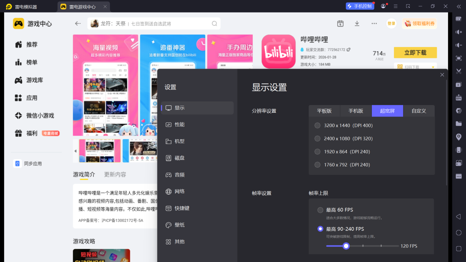Click the volume down icon in sidebar
Image resolution: width=466 pixels, height=262 pixels.
click(459, 45)
